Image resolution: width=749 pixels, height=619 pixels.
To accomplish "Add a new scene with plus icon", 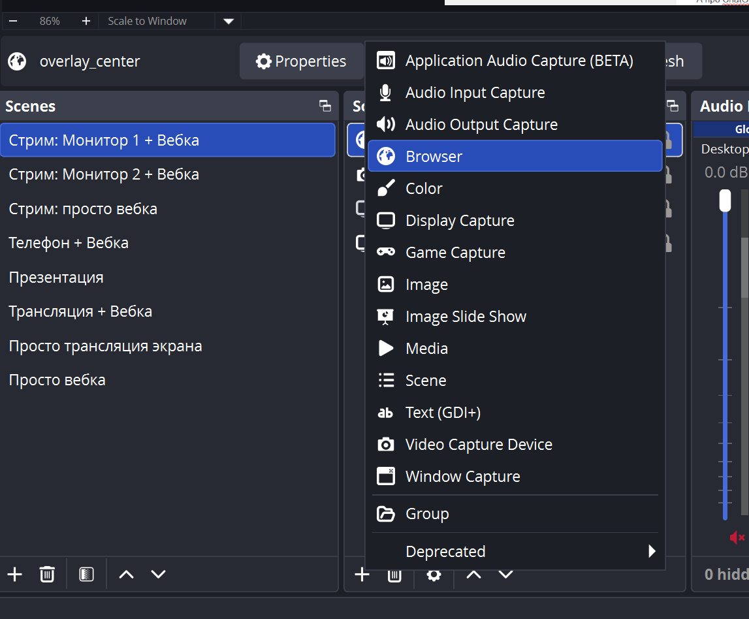I will click(x=14, y=575).
